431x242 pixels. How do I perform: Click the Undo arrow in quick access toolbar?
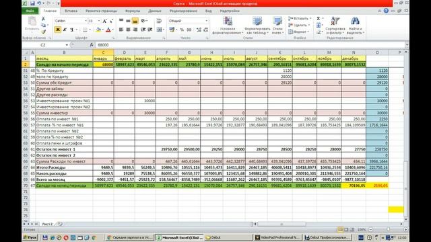pos(39,3)
